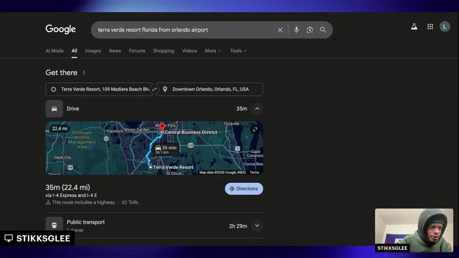
Task: Switch to AI Mode tab
Action: pos(55,51)
